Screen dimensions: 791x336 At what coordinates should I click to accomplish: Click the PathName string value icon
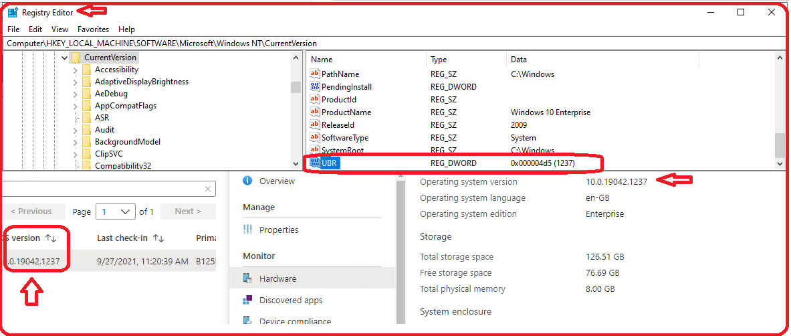(315, 74)
